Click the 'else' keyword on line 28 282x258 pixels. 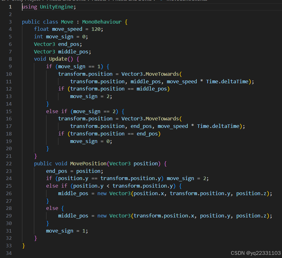pos(52,208)
